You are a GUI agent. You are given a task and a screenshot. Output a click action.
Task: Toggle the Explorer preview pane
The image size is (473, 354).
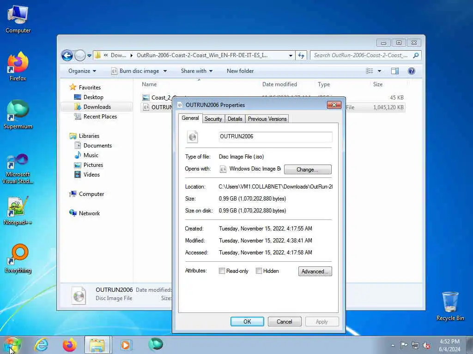[x=394, y=71]
